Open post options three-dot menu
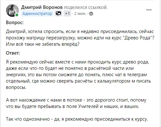The image size is (161, 127). (149, 10)
